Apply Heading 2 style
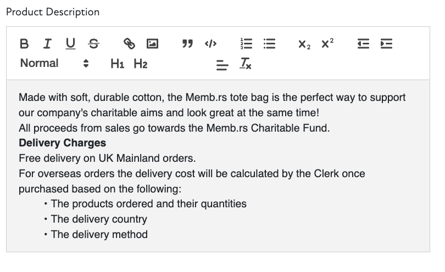 (x=141, y=64)
